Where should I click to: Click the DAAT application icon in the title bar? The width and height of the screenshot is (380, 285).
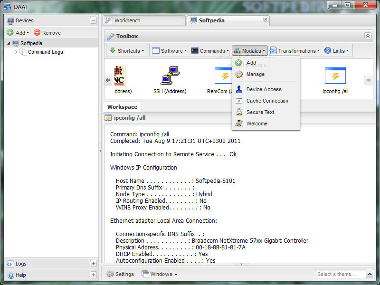pos(7,7)
